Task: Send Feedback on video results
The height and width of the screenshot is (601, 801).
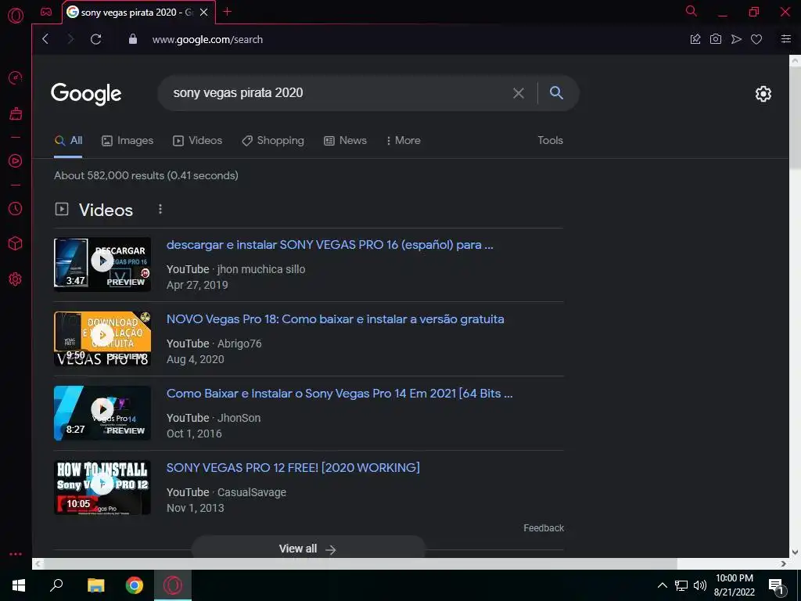Action: point(544,528)
